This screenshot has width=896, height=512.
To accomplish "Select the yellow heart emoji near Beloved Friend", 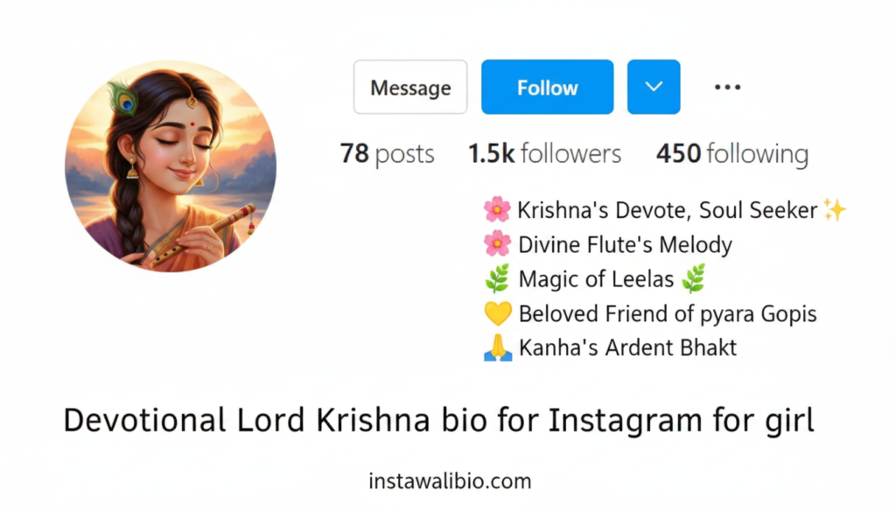I will (499, 312).
